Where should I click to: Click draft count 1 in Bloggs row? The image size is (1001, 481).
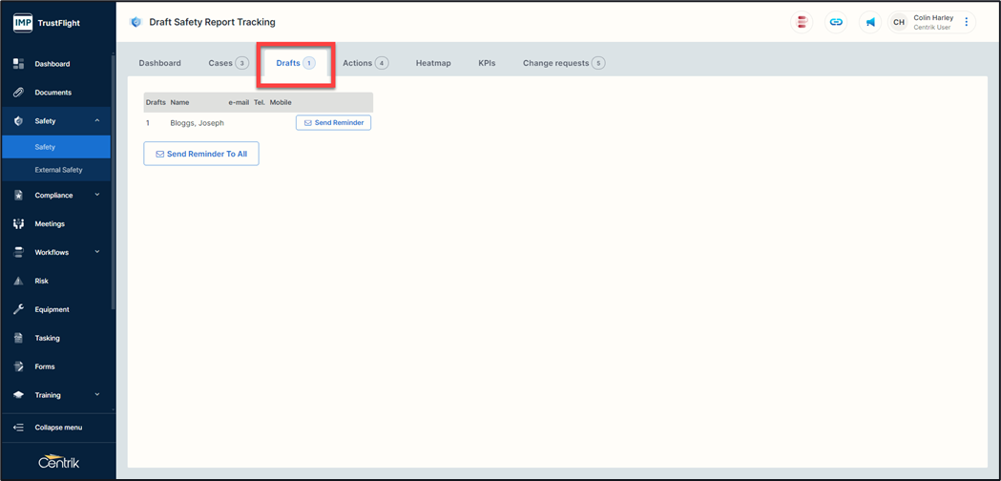click(x=148, y=123)
